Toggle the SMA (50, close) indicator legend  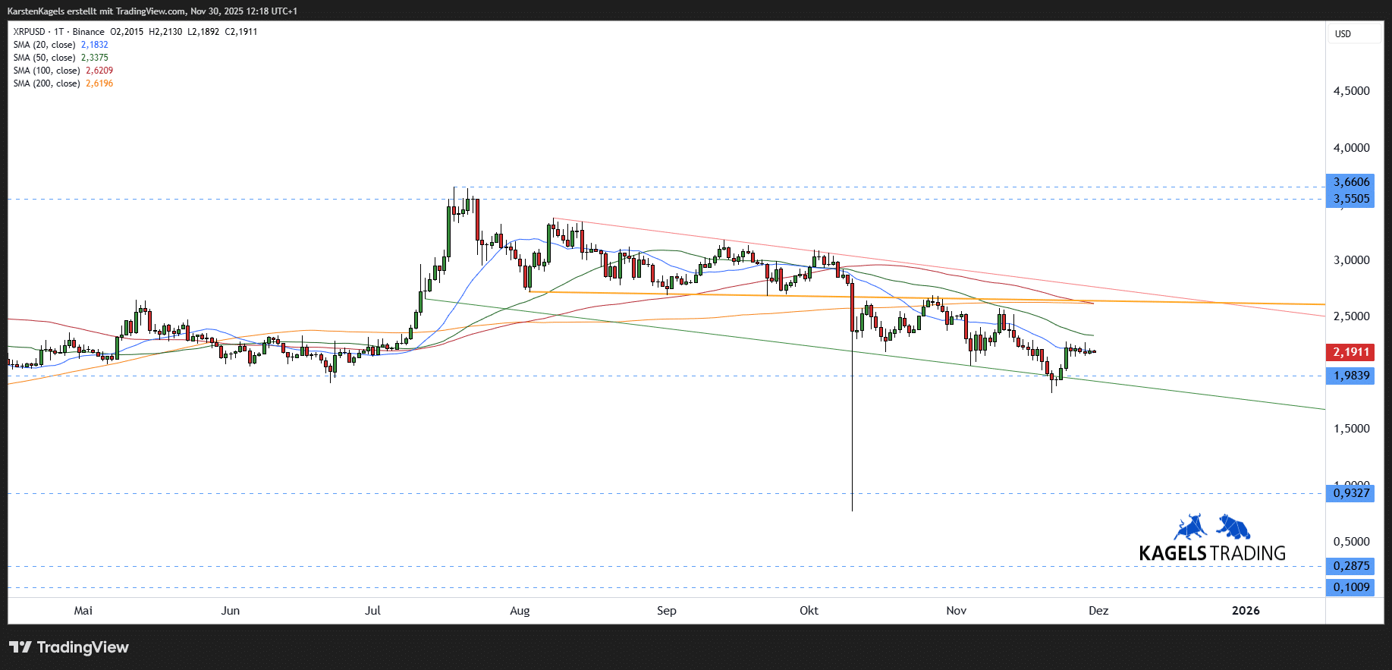click(x=44, y=58)
